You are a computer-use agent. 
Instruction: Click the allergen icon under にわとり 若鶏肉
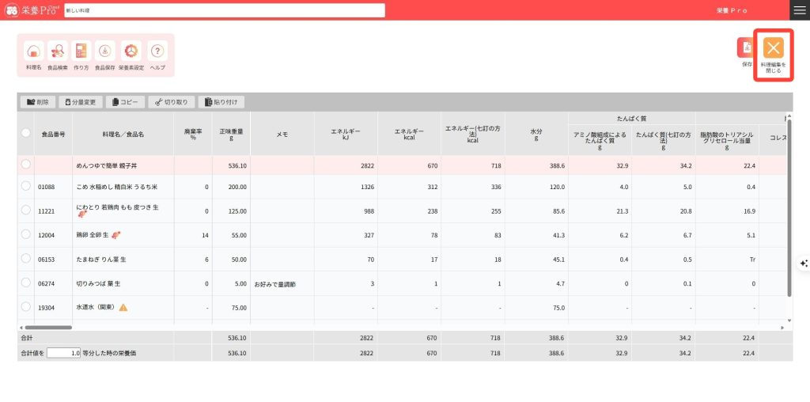tap(81, 214)
